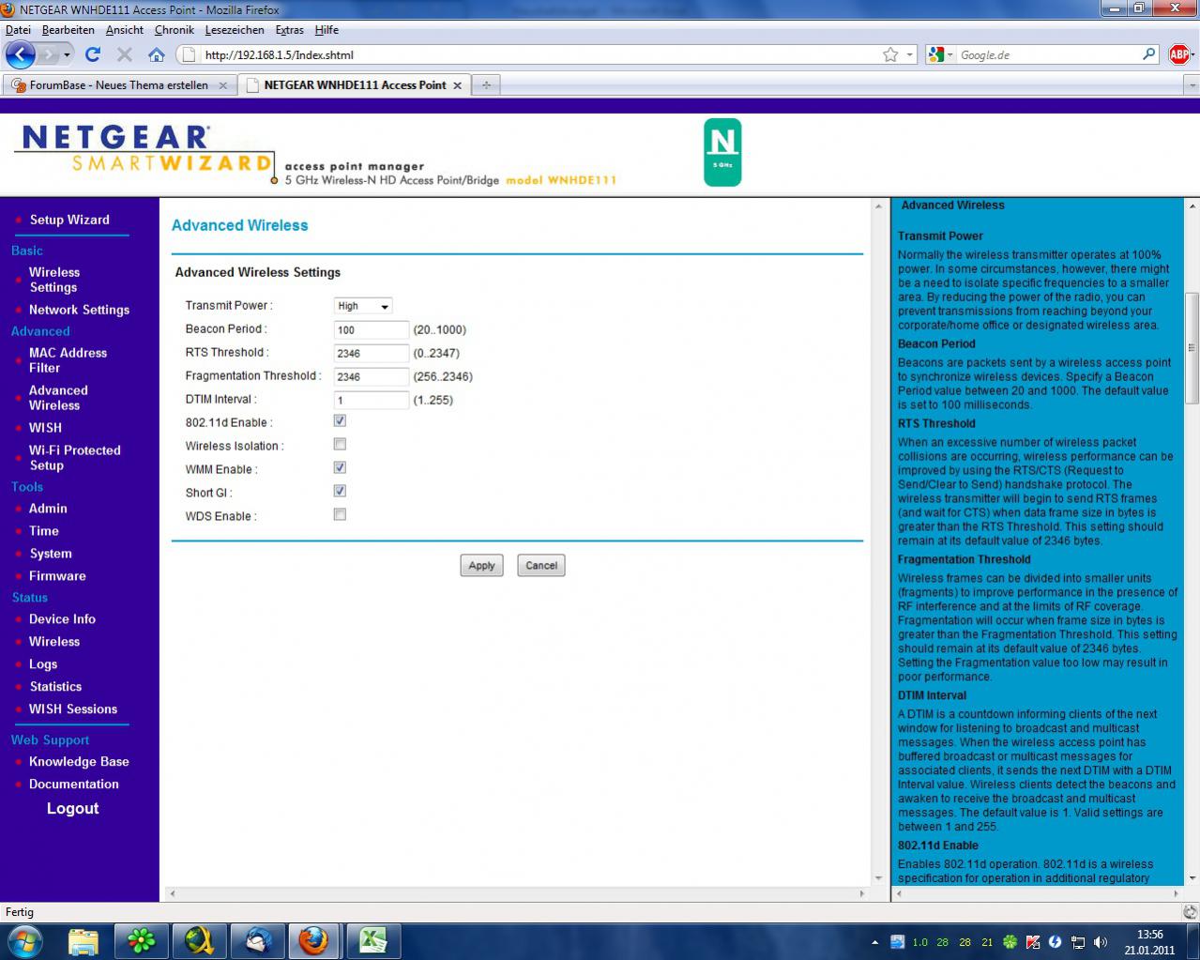This screenshot has height=960, width=1200.
Task: Bookmark this page with the star icon
Action: pyautogui.click(x=890, y=54)
